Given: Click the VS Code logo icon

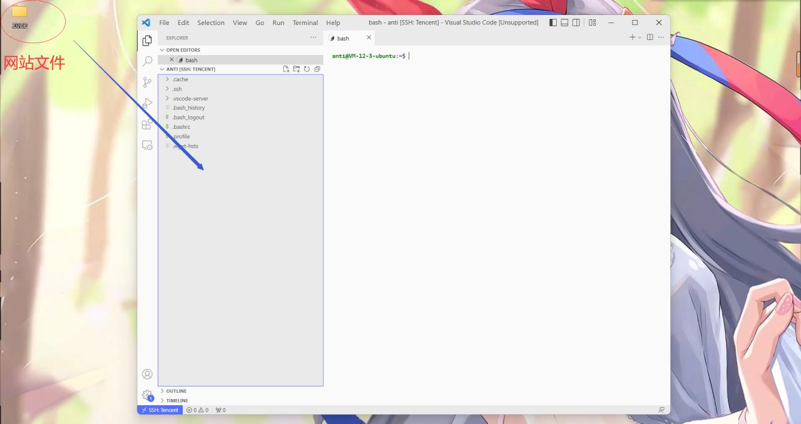Looking at the screenshot, I should pos(146,23).
